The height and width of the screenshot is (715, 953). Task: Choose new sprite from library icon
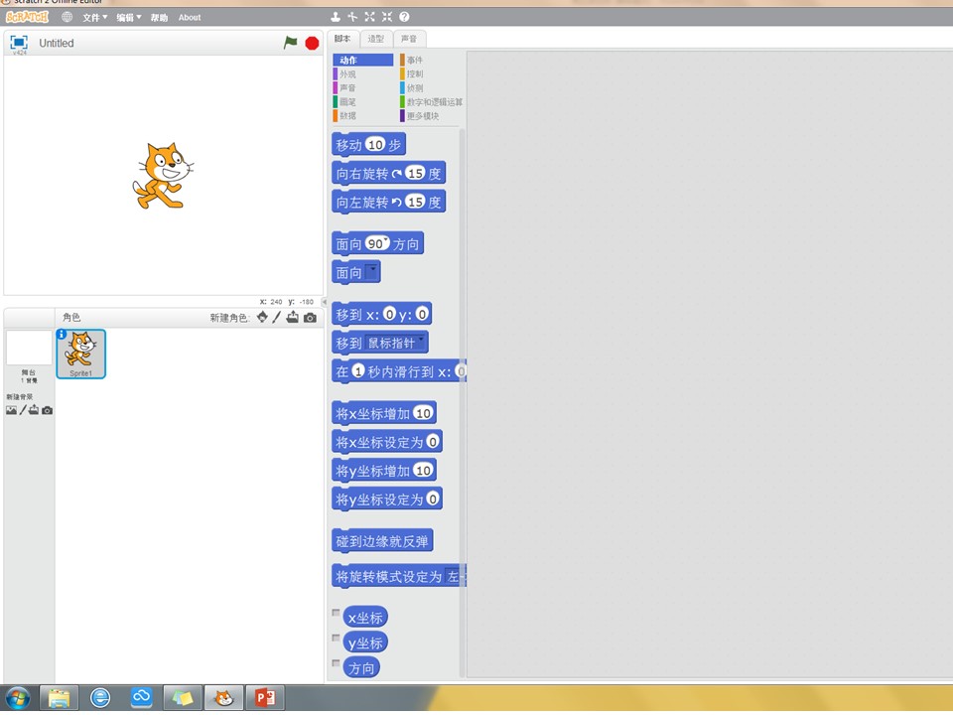coord(262,318)
